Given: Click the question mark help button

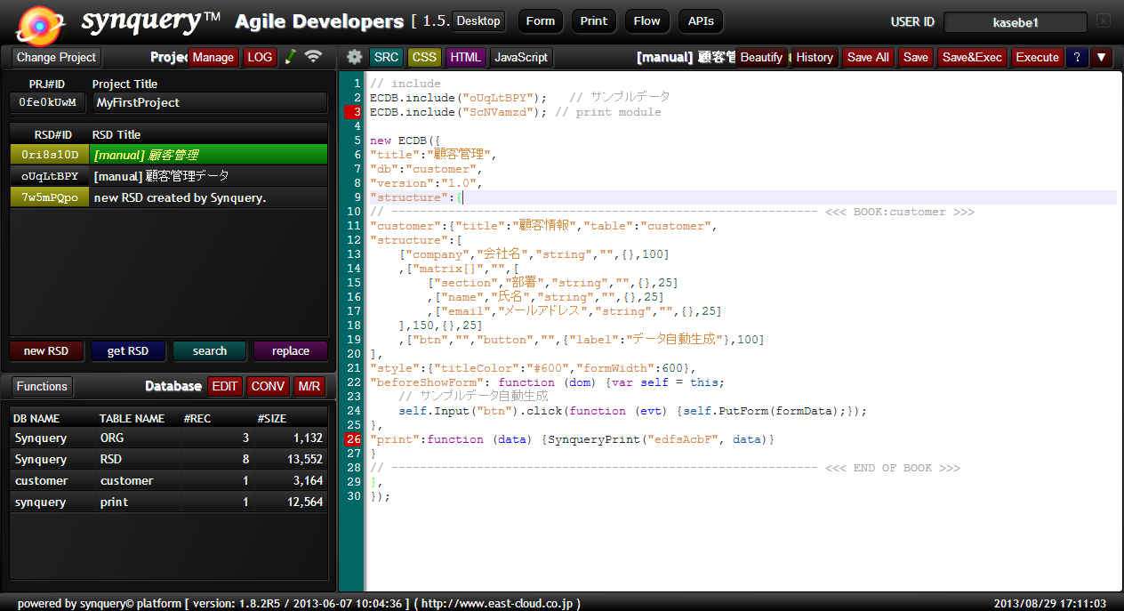Looking at the screenshot, I should (1077, 57).
